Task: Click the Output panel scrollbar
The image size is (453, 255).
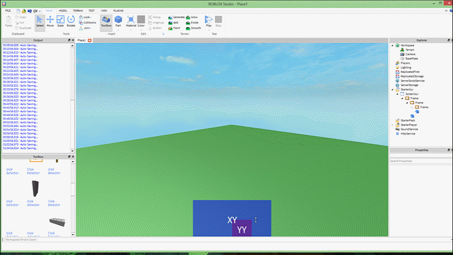Action: (x=73, y=98)
